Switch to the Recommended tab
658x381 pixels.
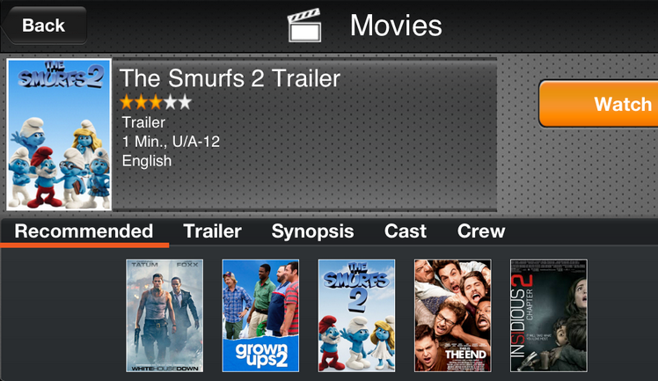click(x=84, y=231)
